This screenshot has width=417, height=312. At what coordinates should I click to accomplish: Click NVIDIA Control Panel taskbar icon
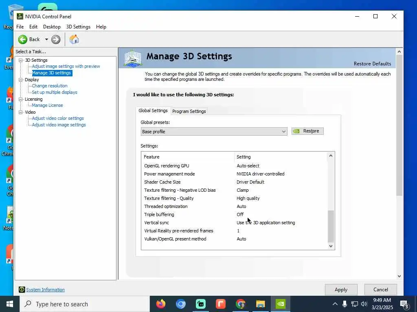pyautogui.click(x=280, y=304)
